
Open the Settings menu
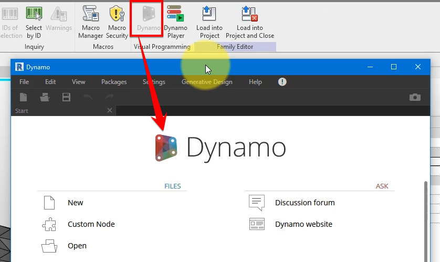tap(154, 82)
